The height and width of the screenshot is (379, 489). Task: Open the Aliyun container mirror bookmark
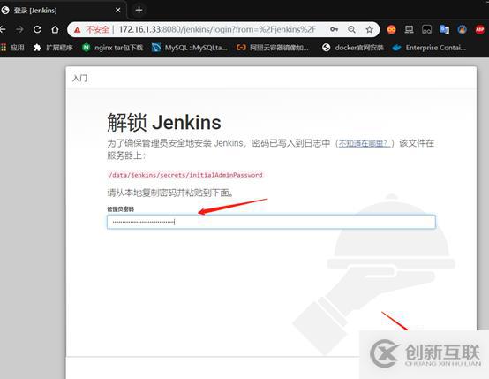(273, 48)
